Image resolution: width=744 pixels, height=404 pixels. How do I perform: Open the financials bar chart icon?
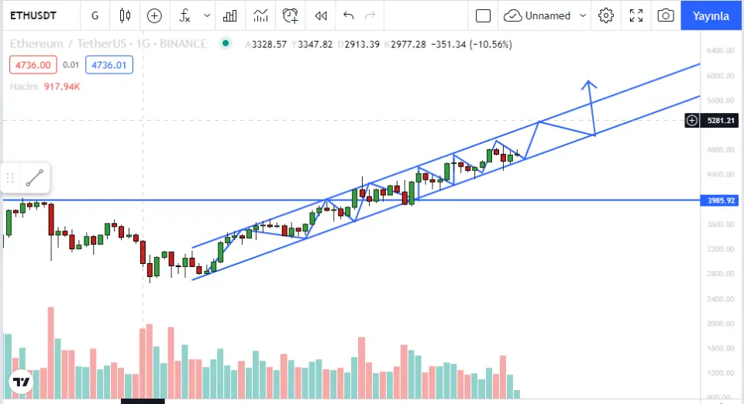point(230,15)
